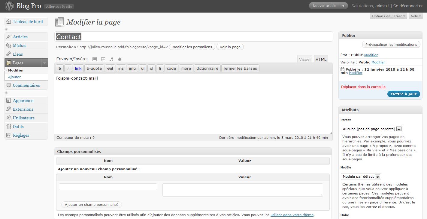
Task: Expand the Nouvel article dropdown arrow
Action: 344,6
